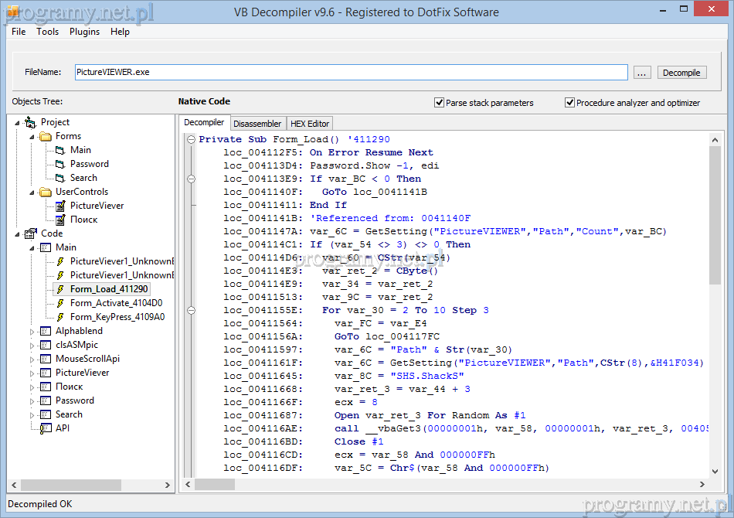
Task: Click the Code node icon
Action: (31, 233)
